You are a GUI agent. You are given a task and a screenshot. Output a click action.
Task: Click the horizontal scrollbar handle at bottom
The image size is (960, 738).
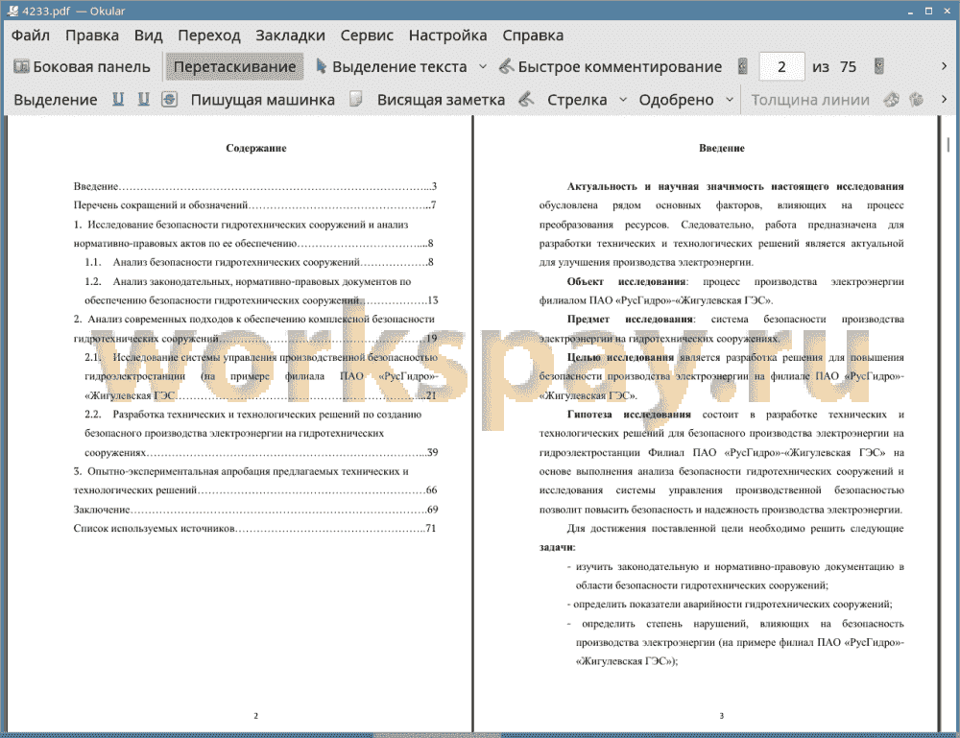click(437, 735)
